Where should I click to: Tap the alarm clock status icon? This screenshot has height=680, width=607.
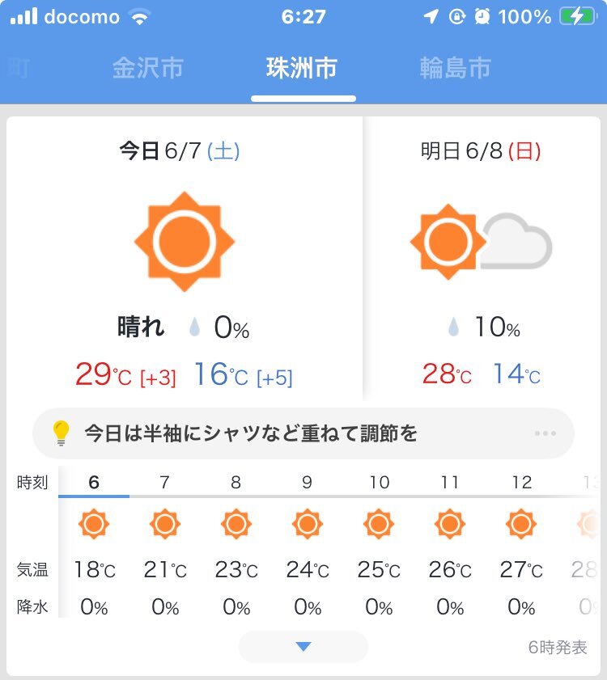point(482,16)
